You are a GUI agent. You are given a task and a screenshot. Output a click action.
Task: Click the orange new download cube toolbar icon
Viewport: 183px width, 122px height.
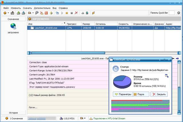tap(5, 13)
